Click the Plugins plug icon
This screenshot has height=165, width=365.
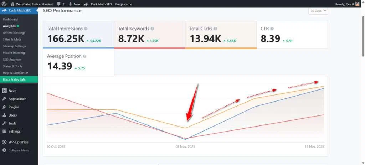(x=4, y=107)
